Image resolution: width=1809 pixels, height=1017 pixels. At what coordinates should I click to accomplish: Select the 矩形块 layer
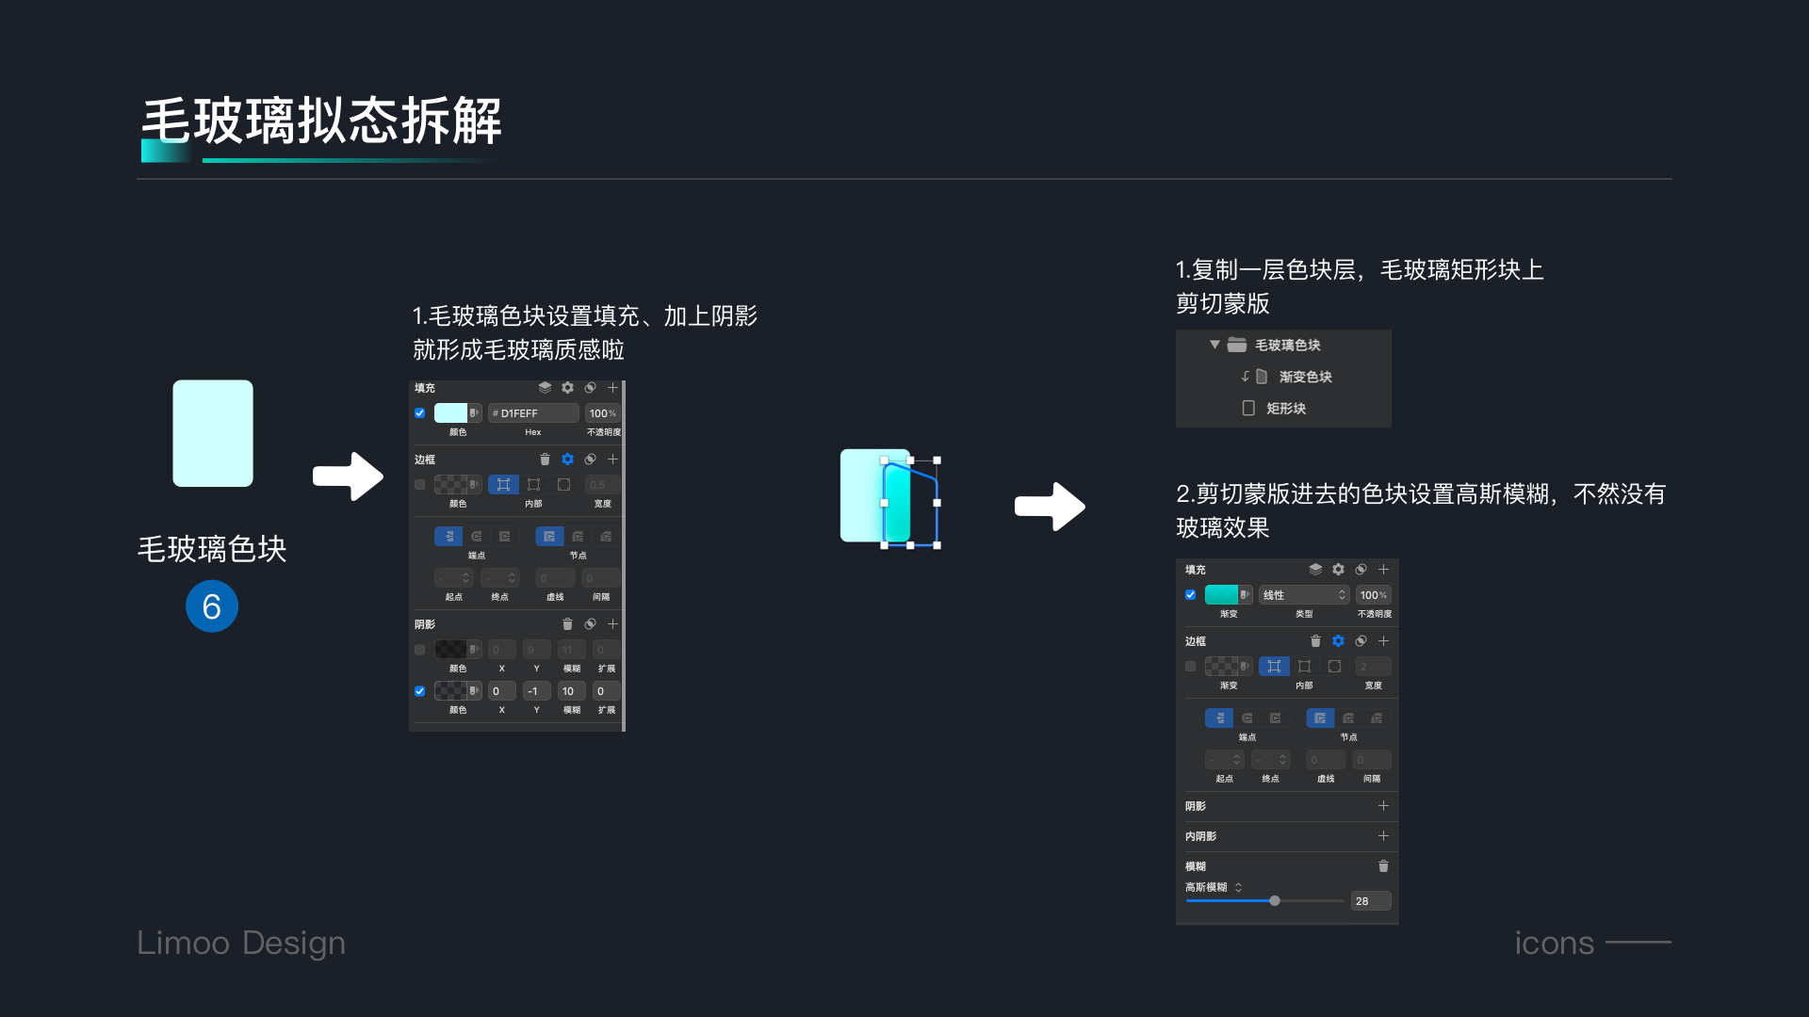click(1285, 409)
